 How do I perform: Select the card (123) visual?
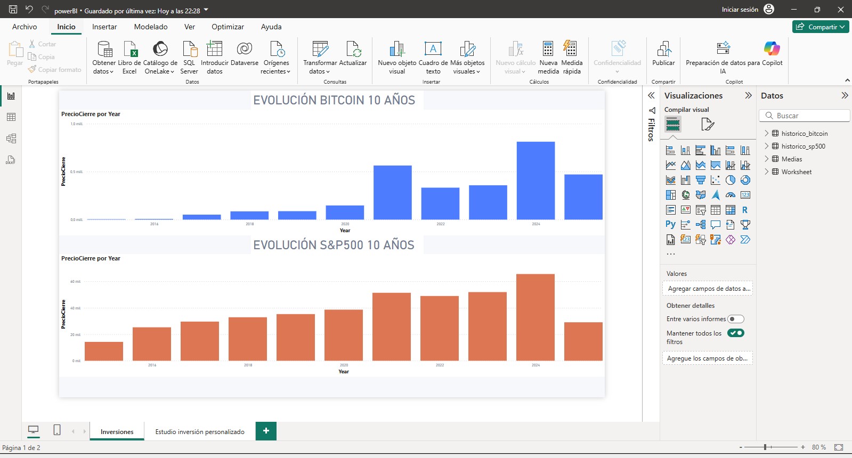click(x=745, y=195)
